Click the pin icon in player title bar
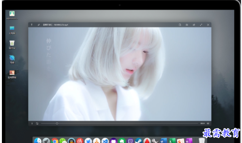Viewport: 242px width, 143px height. [x=39, y=25]
